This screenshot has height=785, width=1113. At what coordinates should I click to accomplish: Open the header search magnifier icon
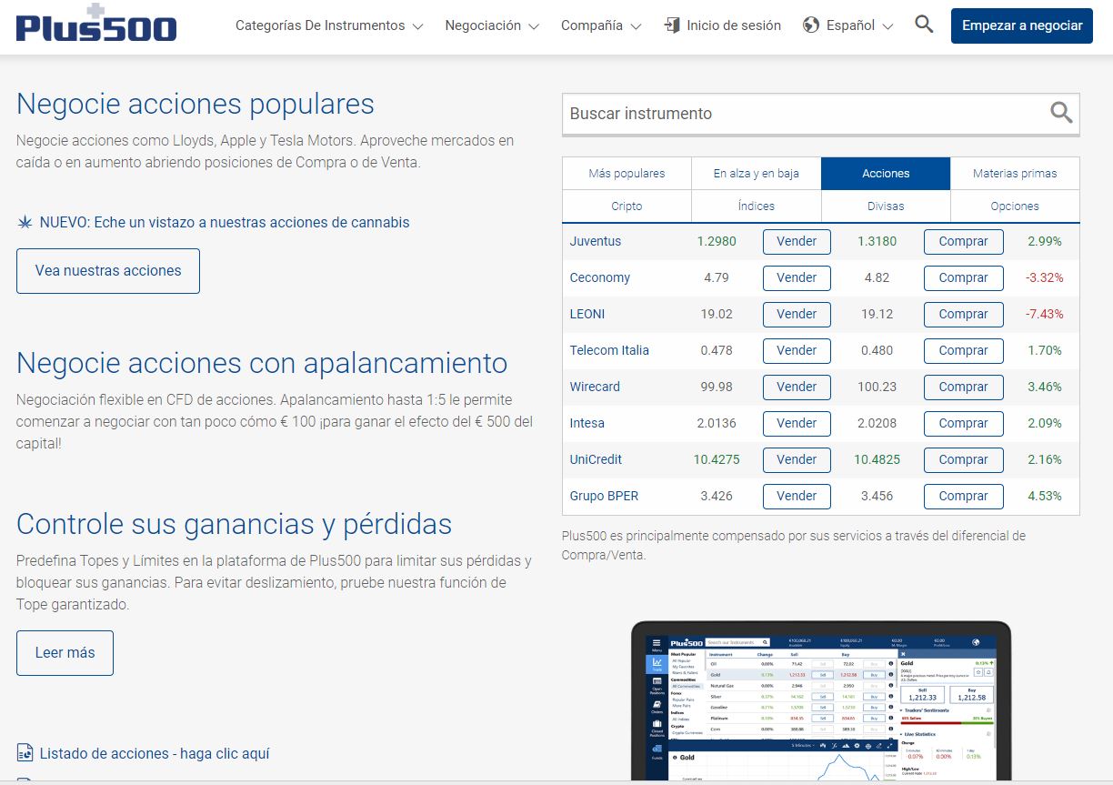(x=924, y=25)
